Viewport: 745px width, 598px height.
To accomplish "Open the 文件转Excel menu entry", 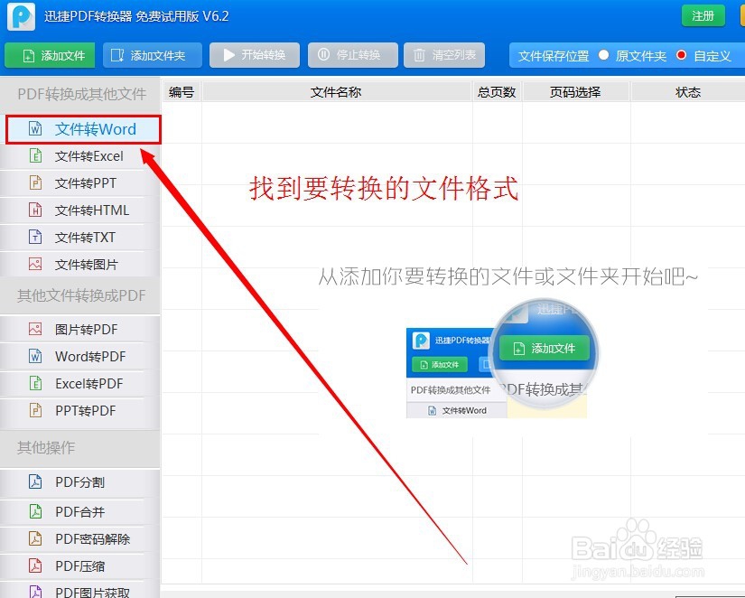I will tap(79, 156).
